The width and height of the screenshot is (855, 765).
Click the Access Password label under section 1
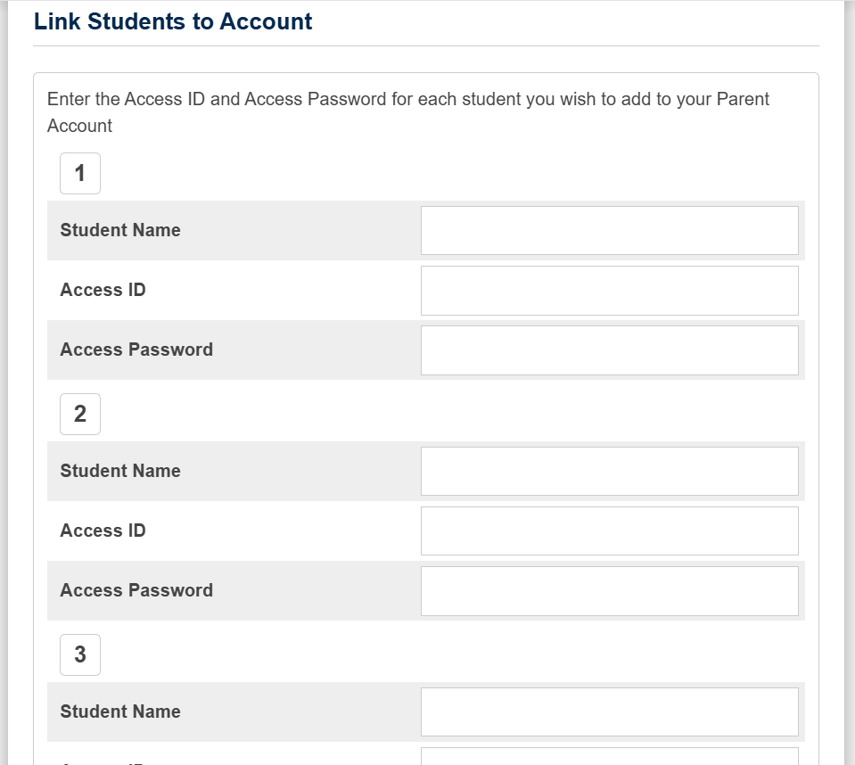tap(136, 350)
